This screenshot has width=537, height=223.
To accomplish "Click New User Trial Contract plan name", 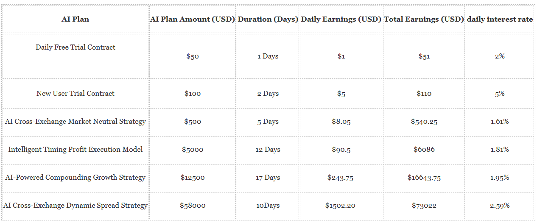I will coord(76,93).
